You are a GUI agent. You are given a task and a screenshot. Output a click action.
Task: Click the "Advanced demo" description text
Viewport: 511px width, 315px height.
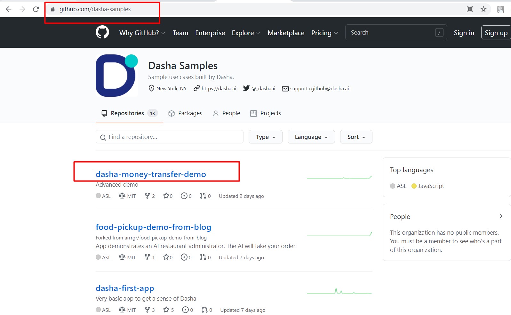point(117,185)
